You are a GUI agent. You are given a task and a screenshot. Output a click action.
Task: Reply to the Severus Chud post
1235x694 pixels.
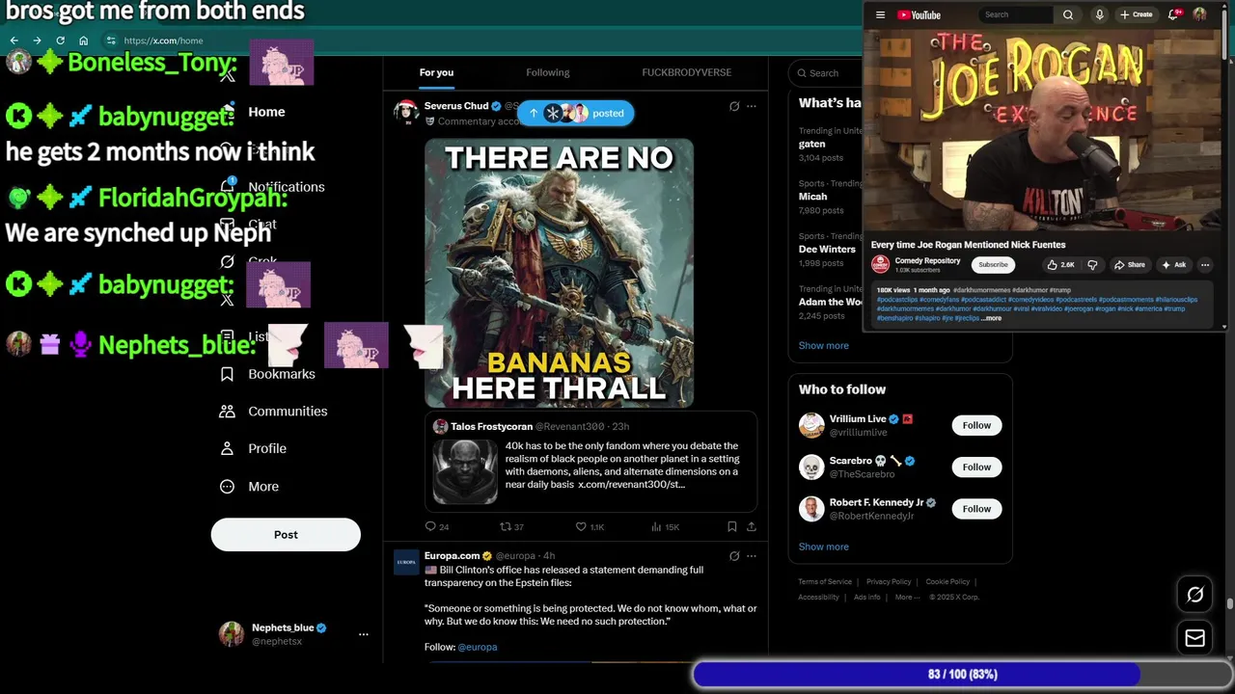click(x=436, y=526)
